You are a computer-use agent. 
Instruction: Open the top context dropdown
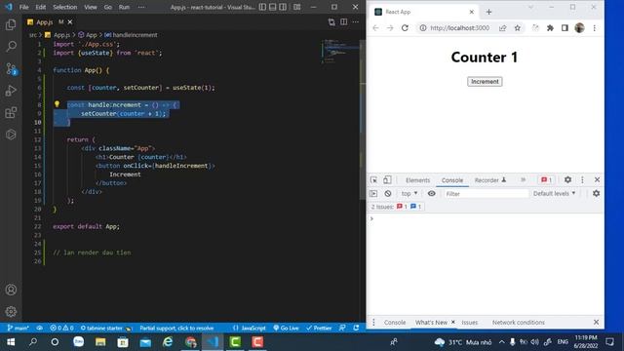409,193
